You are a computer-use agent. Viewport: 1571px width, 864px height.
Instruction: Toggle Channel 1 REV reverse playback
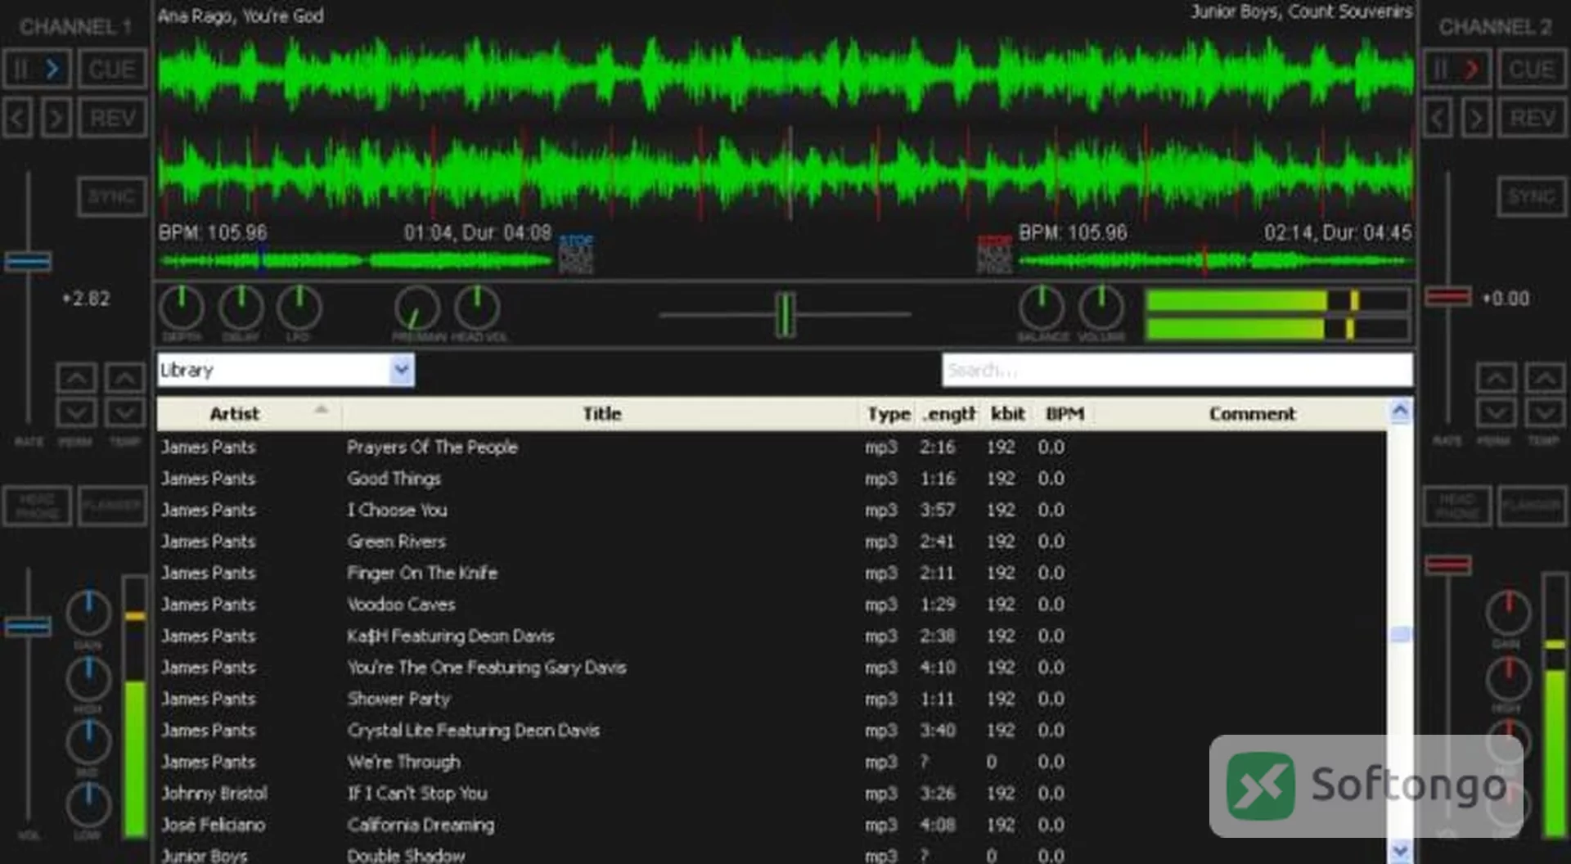coord(113,119)
